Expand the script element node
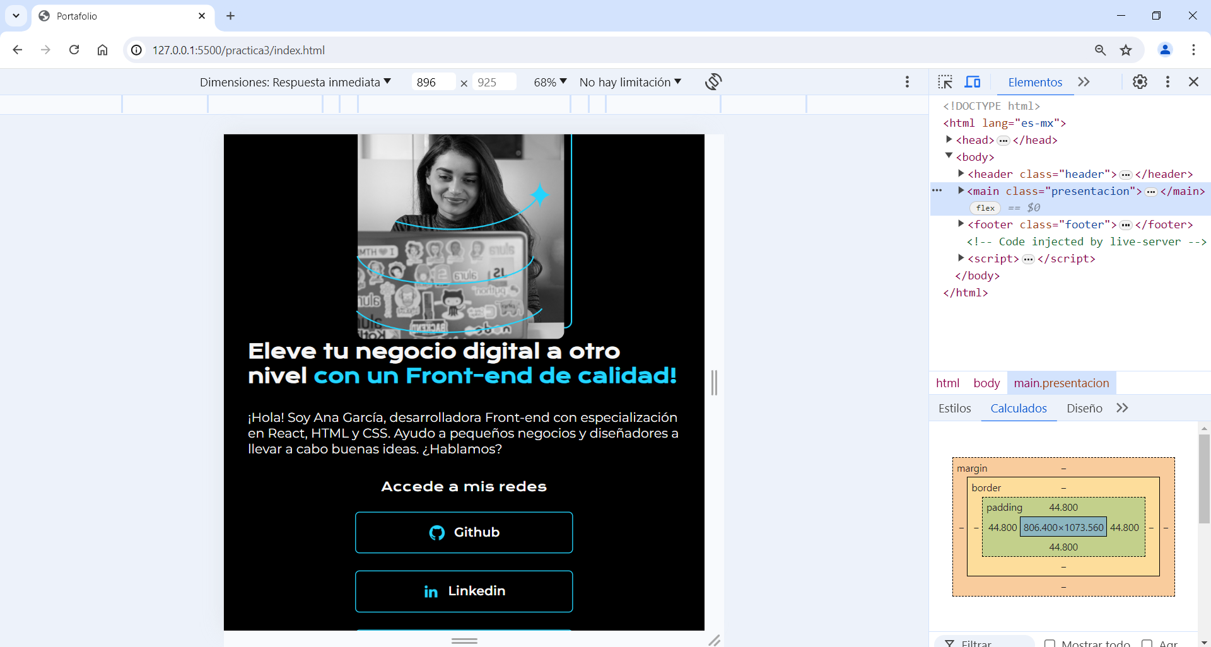Viewport: 1211px width, 647px height. point(961,258)
